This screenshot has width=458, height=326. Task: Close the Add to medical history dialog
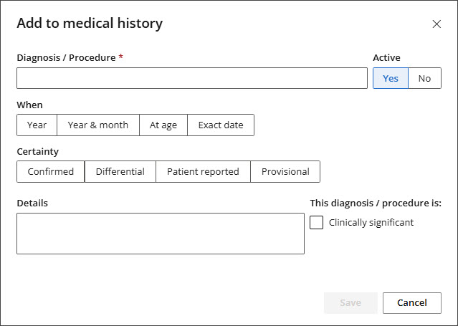(x=436, y=24)
